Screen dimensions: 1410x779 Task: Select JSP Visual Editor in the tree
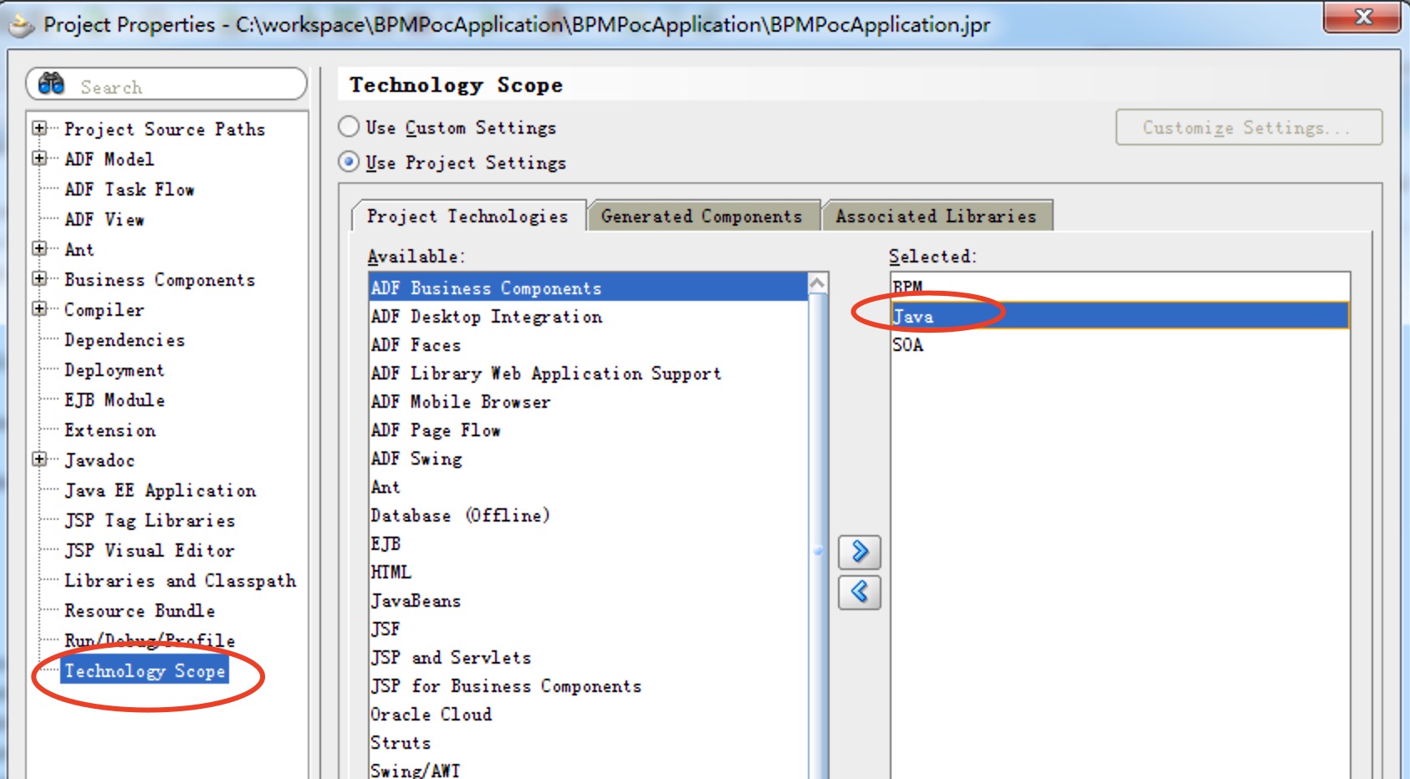tap(150, 551)
